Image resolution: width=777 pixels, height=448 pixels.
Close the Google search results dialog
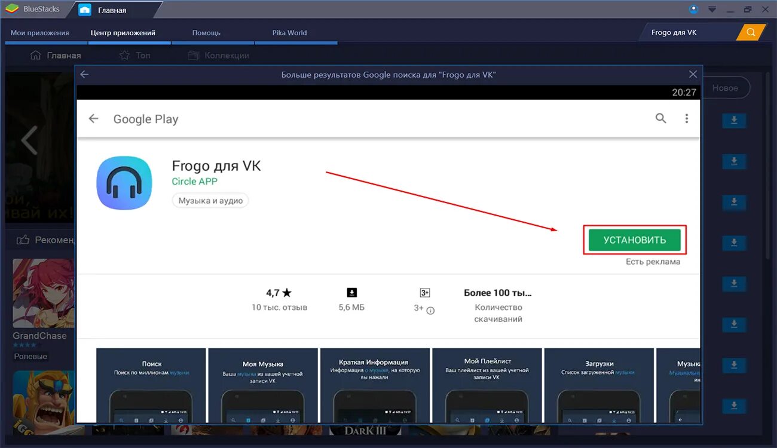(693, 74)
